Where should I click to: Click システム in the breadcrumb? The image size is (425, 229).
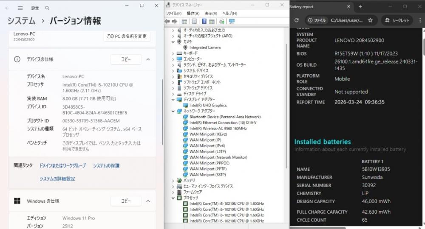[x=21, y=21]
